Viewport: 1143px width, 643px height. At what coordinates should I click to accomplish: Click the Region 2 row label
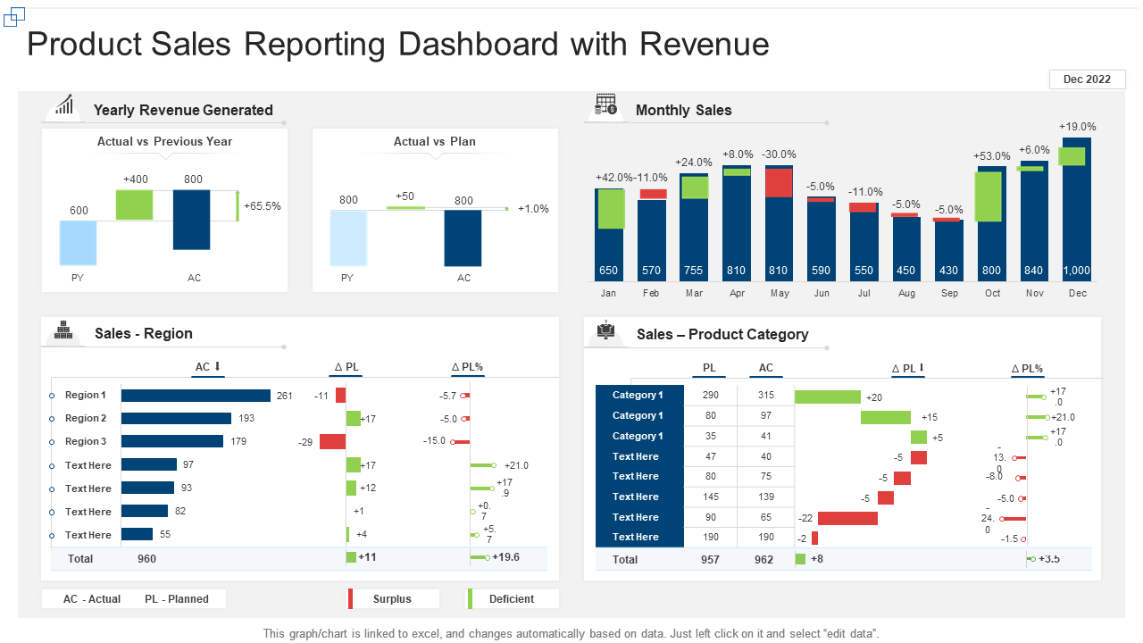click(x=86, y=418)
